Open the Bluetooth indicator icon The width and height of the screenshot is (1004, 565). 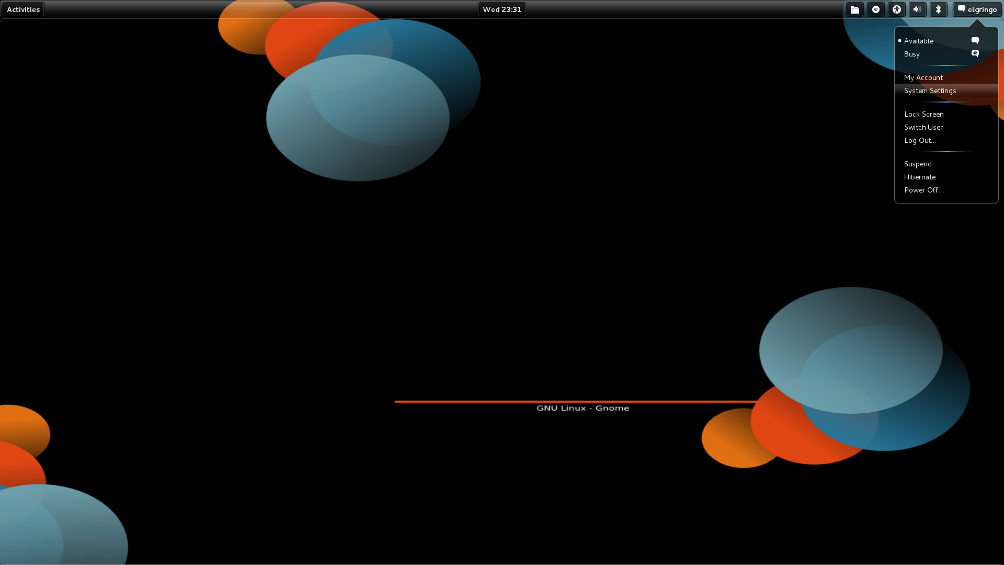[939, 9]
